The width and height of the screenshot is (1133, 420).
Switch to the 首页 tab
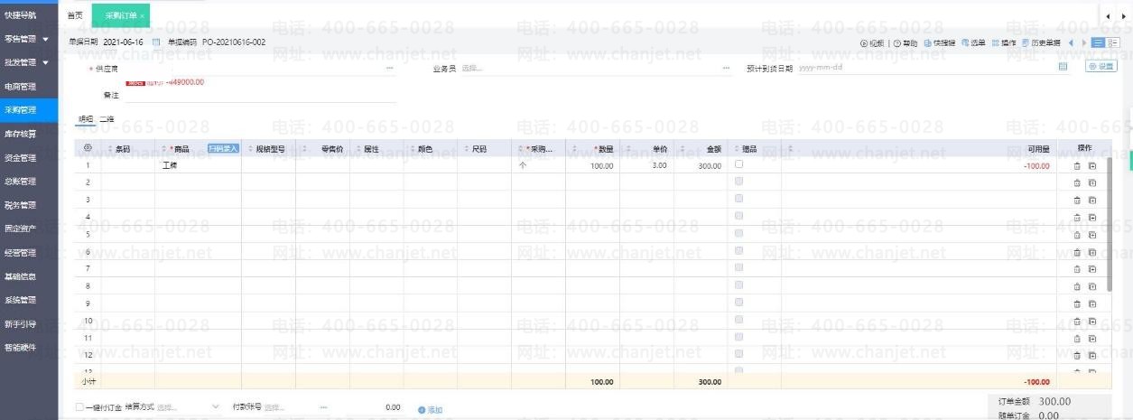pos(75,15)
